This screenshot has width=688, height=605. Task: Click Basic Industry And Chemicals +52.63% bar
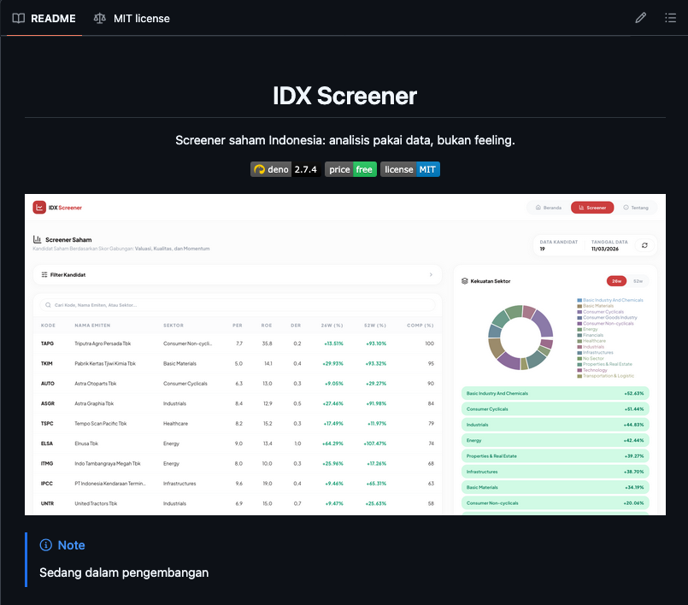(555, 394)
